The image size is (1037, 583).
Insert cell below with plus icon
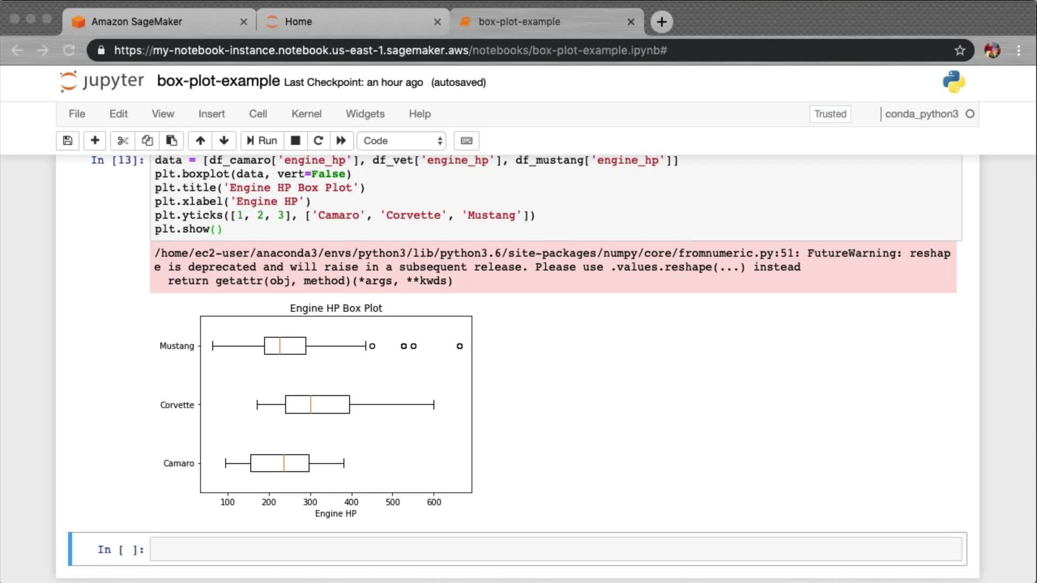tap(95, 141)
